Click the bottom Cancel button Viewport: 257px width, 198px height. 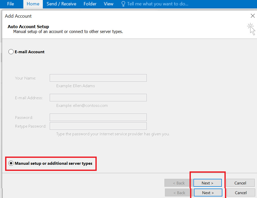point(241,192)
